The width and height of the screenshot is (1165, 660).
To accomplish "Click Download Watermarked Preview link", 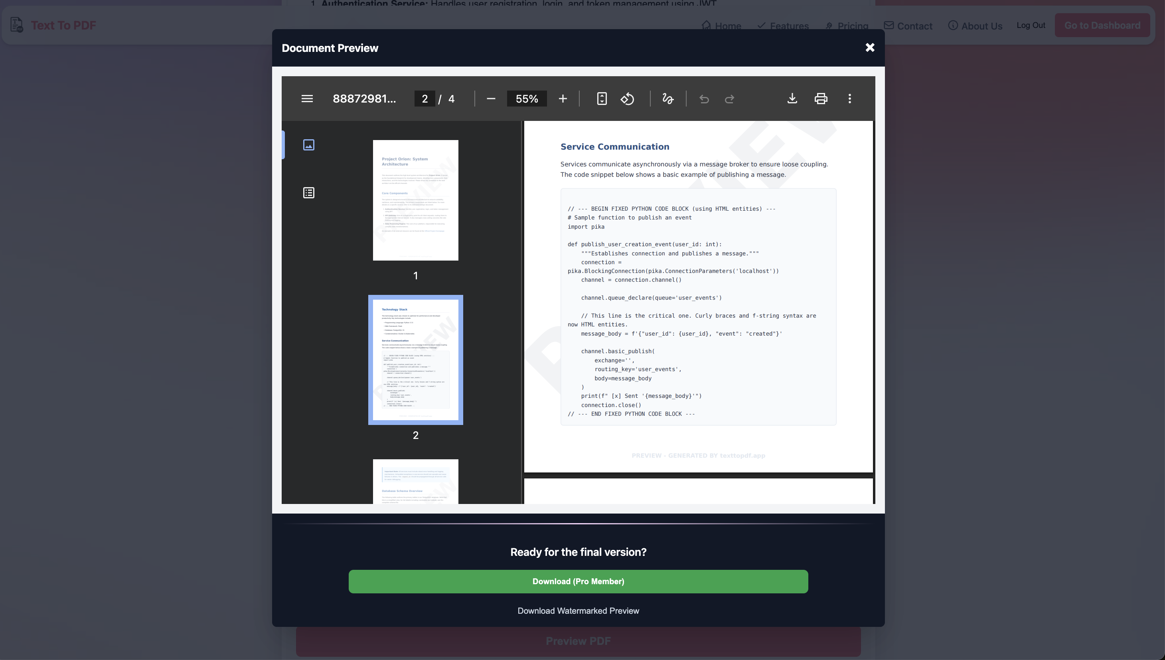I will [578, 611].
